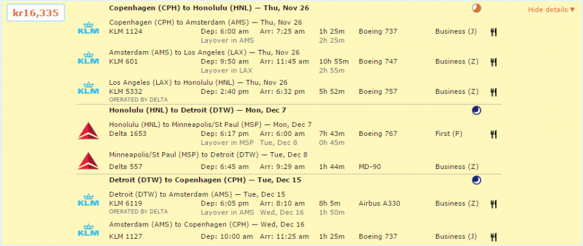Click KLM logo beside flight KLM 601

[x=88, y=58]
